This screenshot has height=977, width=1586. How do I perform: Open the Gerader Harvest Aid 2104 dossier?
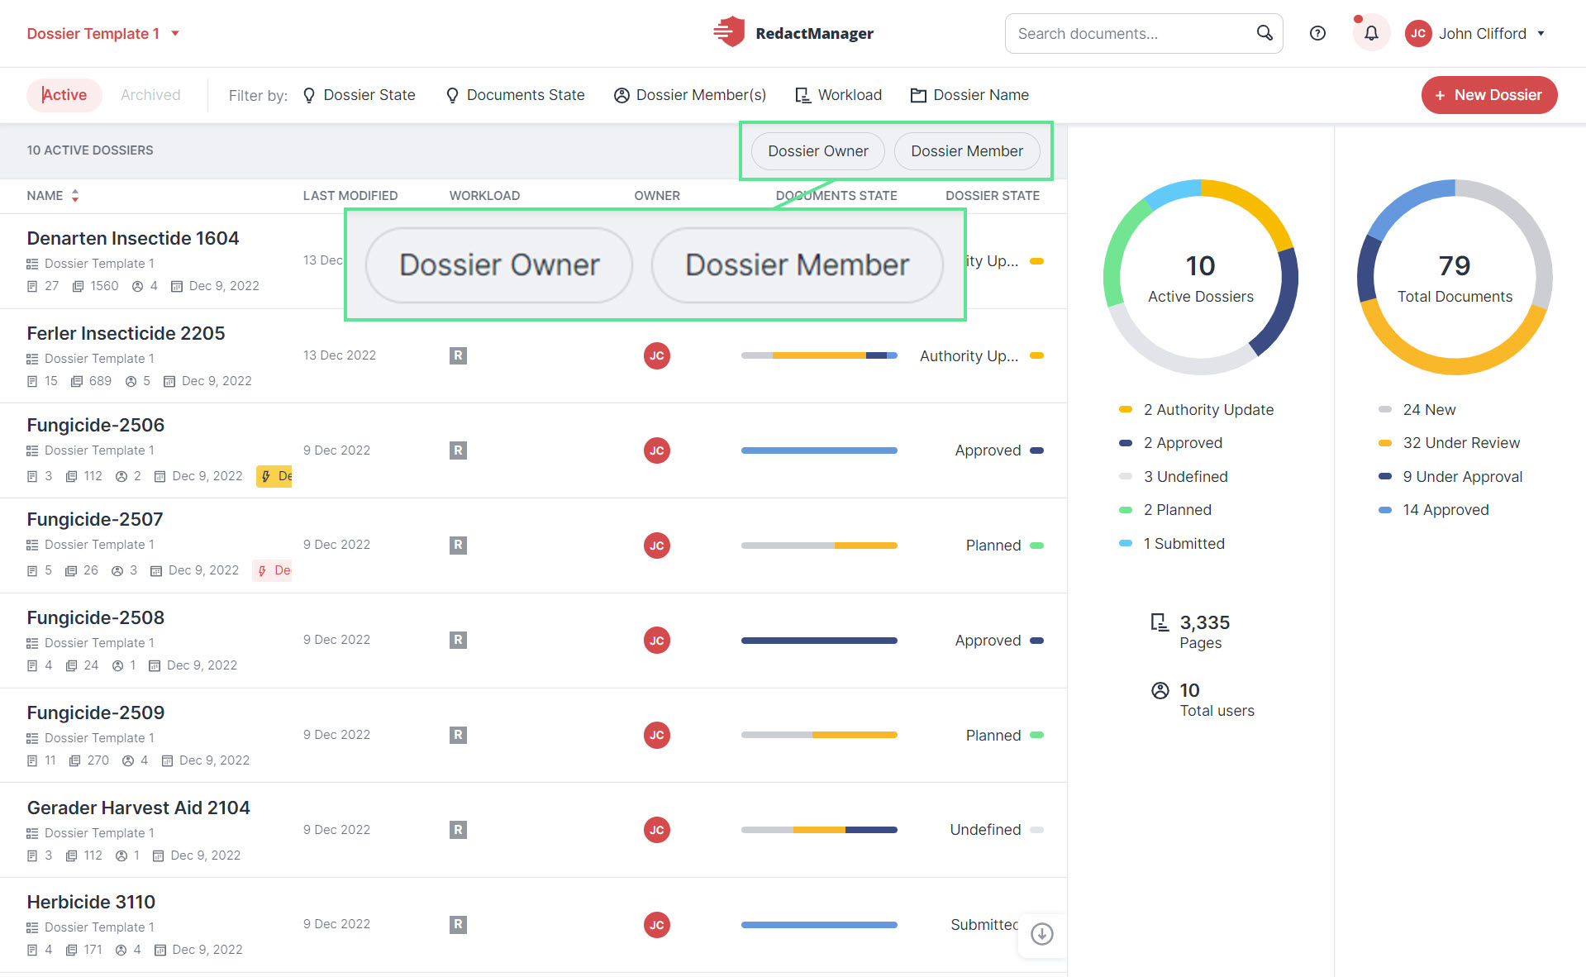[138, 808]
